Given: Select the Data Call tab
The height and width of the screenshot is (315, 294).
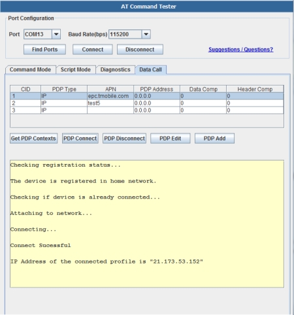Looking at the screenshot, I should pos(150,70).
